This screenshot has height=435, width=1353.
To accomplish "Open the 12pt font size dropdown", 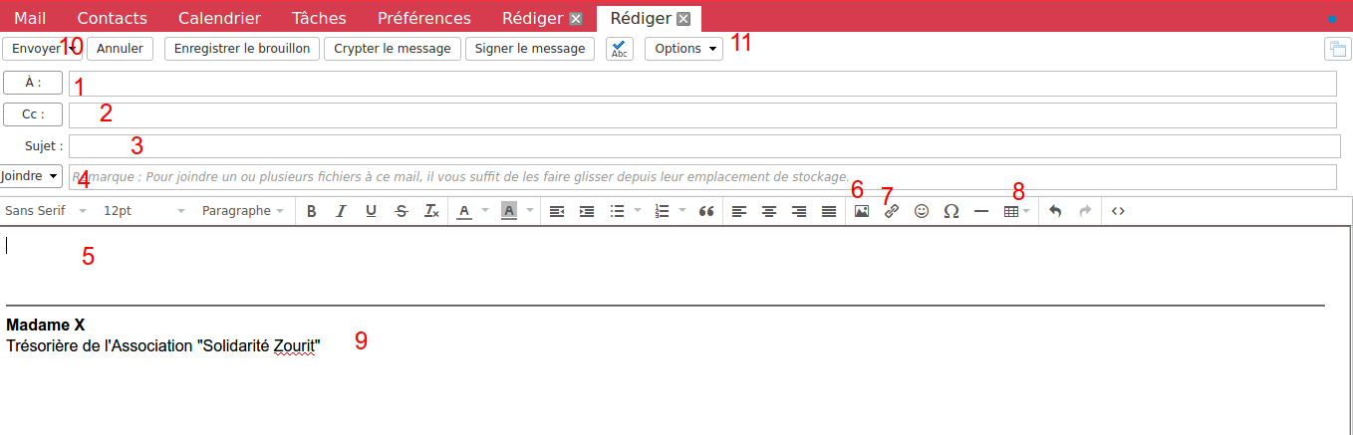I will point(144,211).
